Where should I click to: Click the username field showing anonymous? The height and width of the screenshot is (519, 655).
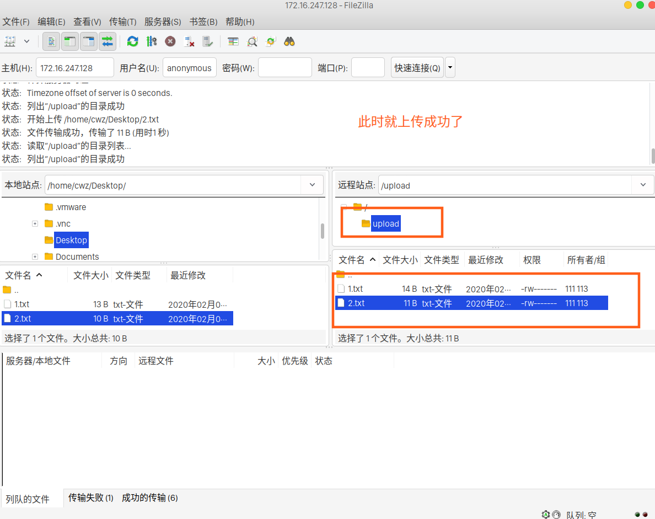click(x=190, y=68)
